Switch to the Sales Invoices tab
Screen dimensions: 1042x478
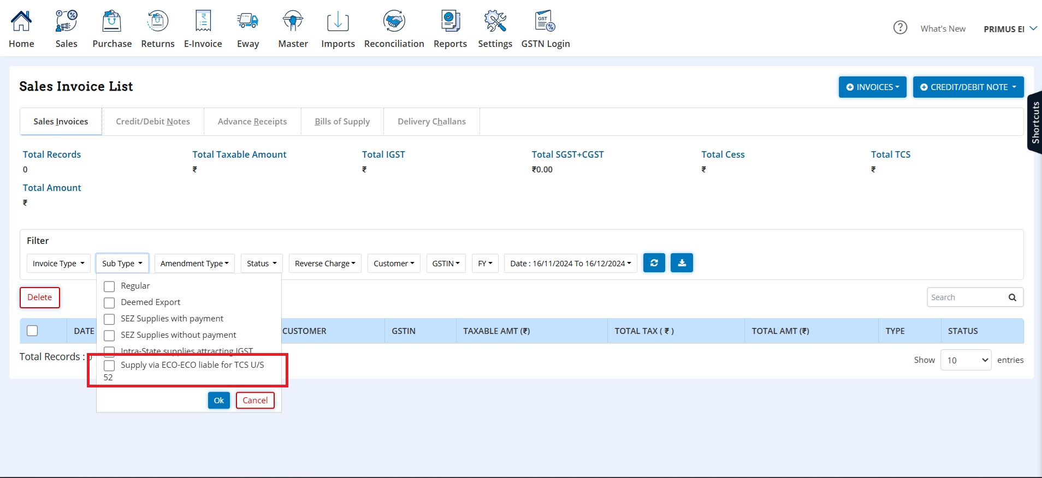pyautogui.click(x=61, y=122)
